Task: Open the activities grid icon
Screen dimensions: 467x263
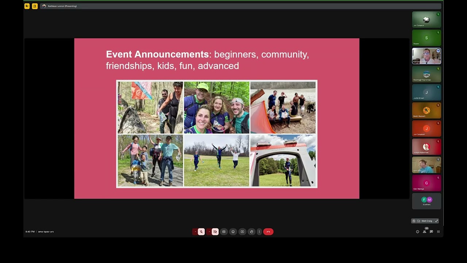Action: [438, 232]
